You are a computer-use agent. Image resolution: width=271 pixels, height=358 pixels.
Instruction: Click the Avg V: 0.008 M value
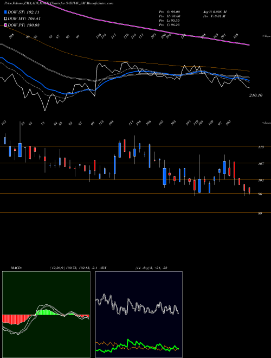point(215,11)
